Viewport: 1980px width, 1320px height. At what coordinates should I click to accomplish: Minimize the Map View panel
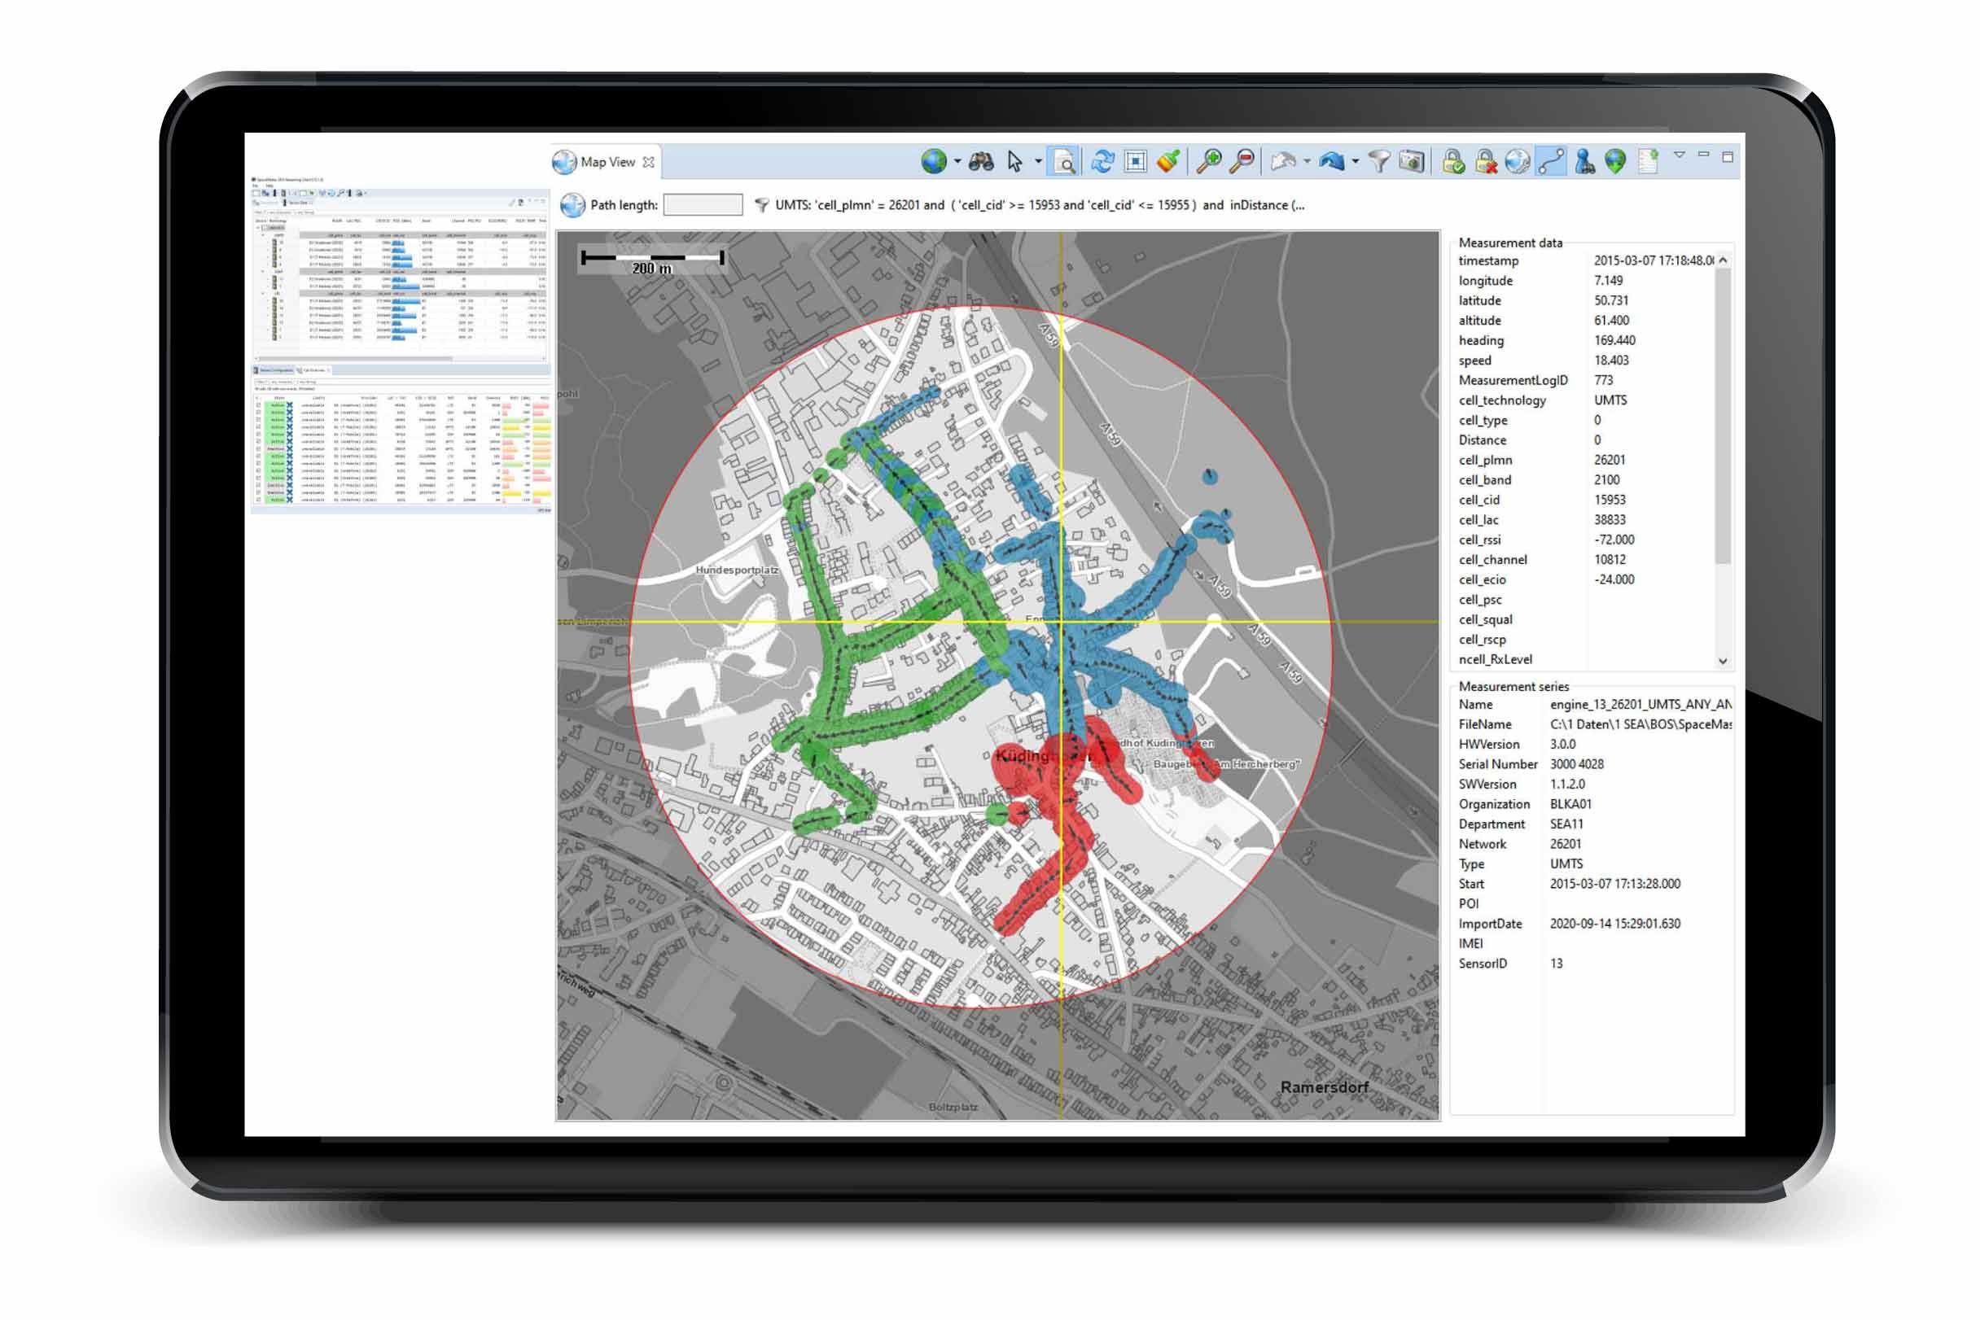point(1703,155)
